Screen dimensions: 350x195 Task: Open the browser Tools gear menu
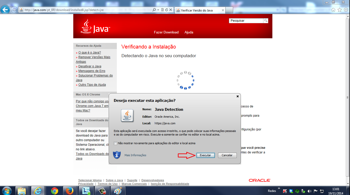(x=346, y=9)
